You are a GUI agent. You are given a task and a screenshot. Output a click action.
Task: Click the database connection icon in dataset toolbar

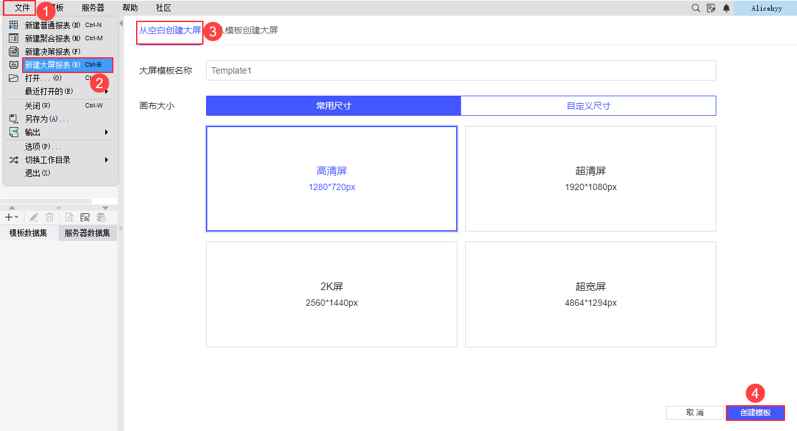(x=101, y=217)
